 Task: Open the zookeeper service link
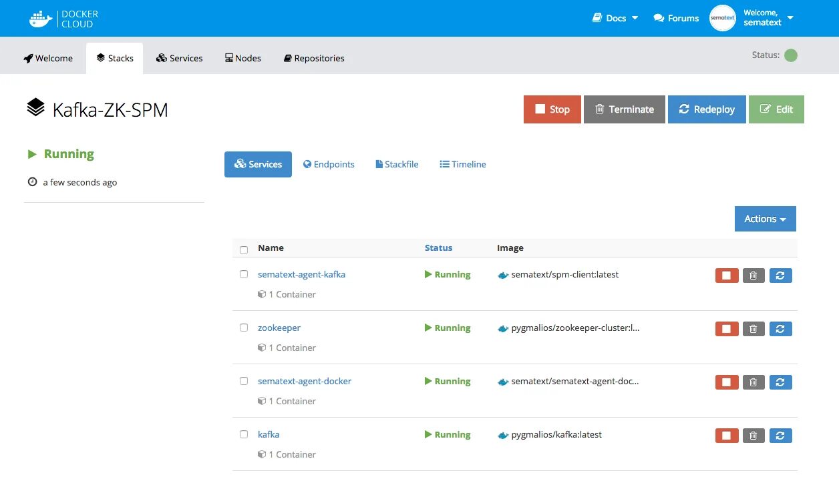(x=279, y=328)
